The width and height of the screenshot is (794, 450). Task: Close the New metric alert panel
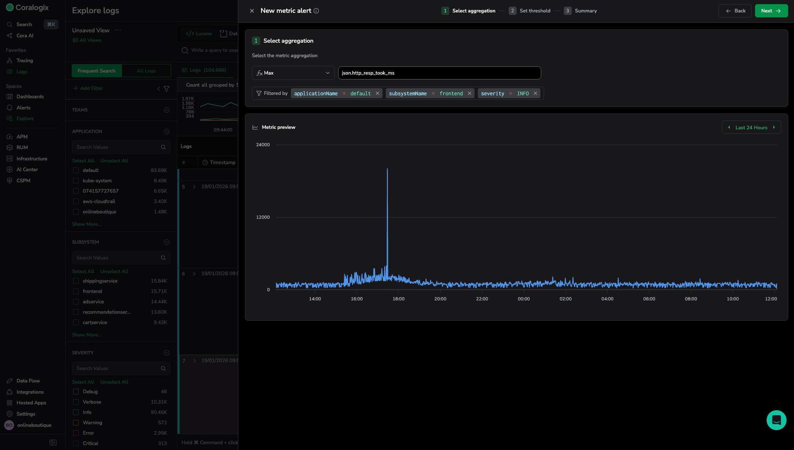(x=252, y=11)
